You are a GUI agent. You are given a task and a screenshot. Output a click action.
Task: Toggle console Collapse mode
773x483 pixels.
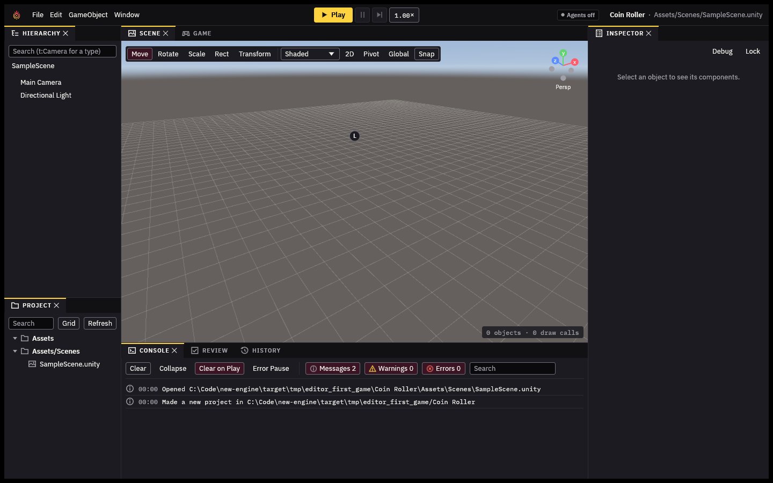coord(173,368)
